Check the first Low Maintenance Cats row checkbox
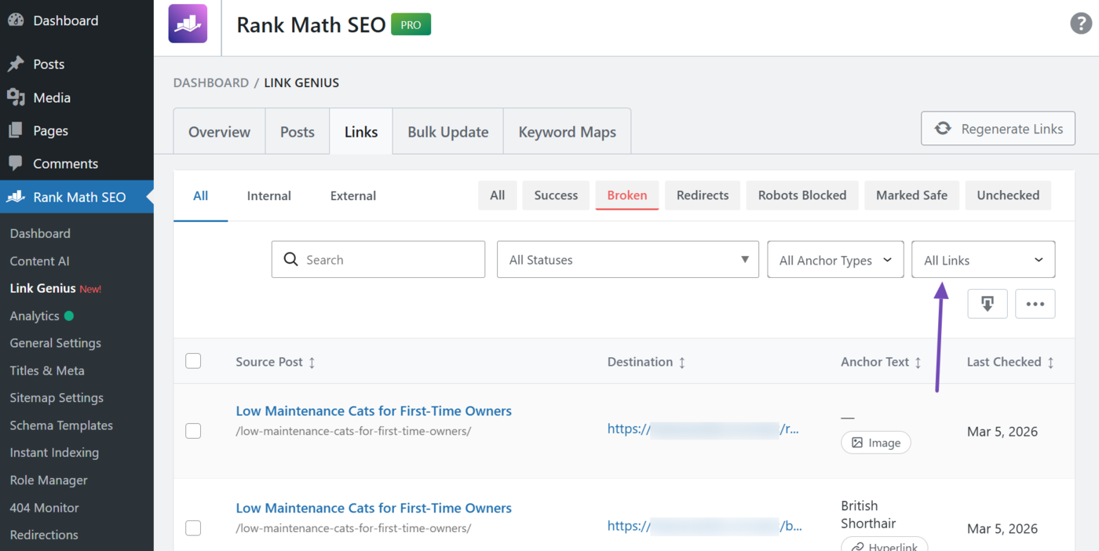 [x=193, y=431]
